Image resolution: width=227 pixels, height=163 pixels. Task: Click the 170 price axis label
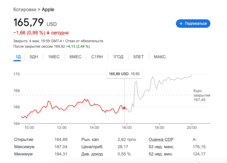(x=17, y=74)
